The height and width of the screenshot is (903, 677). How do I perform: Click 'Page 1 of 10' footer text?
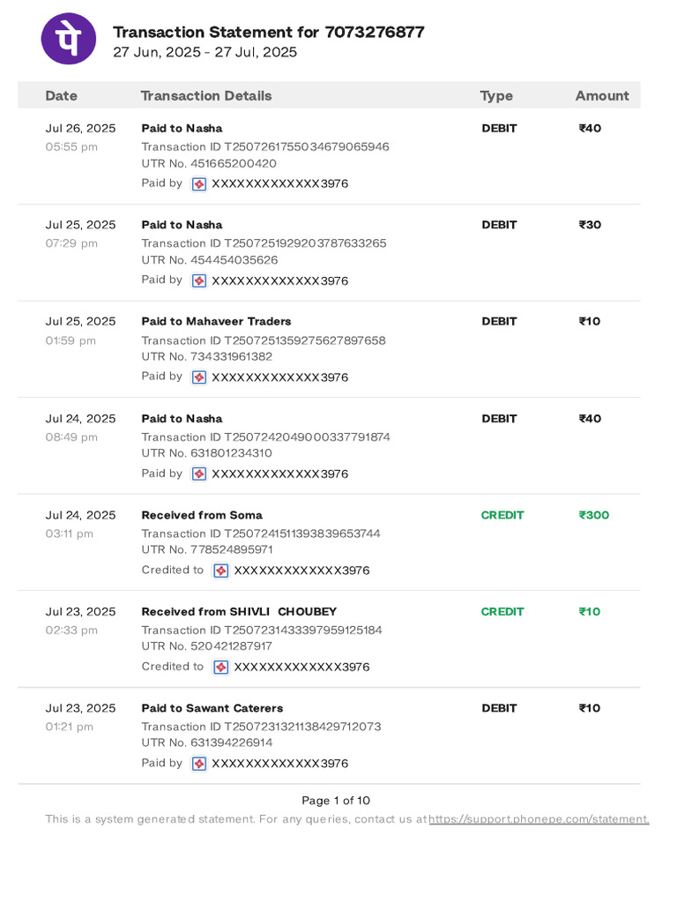pos(336,801)
